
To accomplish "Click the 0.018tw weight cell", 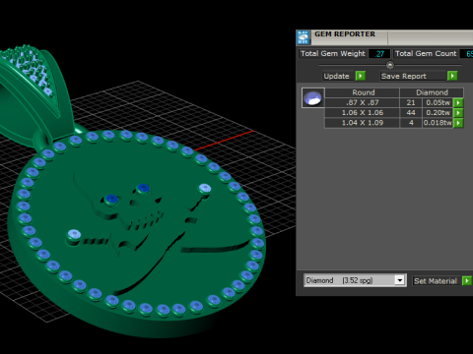I will pos(438,123).
